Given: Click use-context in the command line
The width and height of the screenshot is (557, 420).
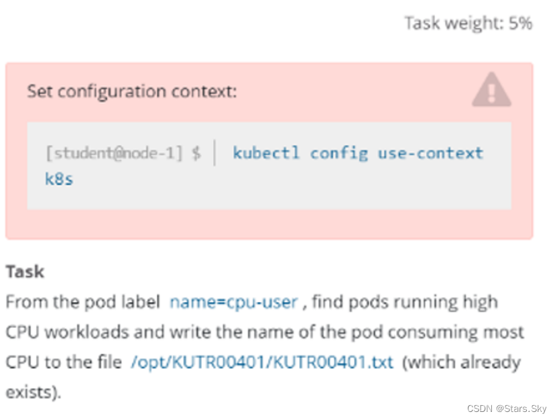Looking at the screenshot, I should (x=430, y=152).
